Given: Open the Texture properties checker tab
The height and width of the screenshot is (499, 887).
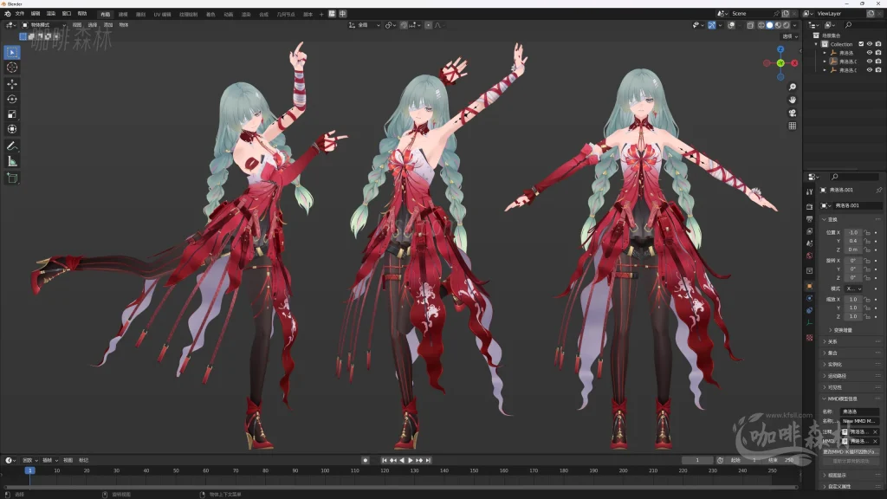Looking at the screenshot, I should (x=810, y=338).
